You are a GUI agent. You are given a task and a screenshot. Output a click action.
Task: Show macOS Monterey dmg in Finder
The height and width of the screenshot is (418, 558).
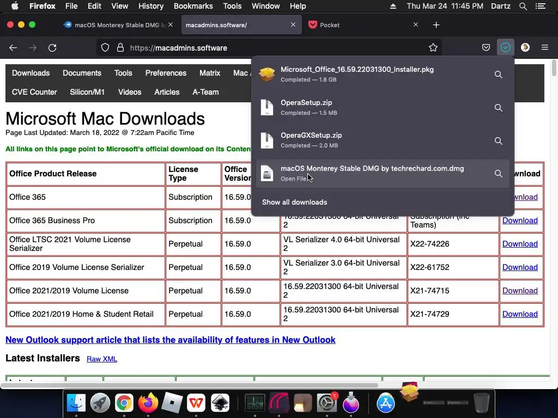click(498, 174)
